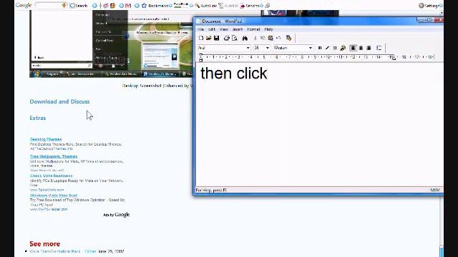Viewport: 458px width, 257px height.
Task: Click the Paste clipboard icon in WordPad
Action: [x=271, y=38]
